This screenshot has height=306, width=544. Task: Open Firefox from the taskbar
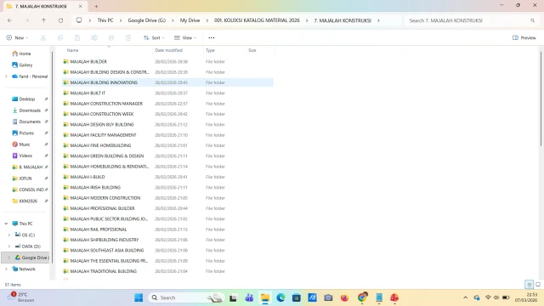point(344,297)
